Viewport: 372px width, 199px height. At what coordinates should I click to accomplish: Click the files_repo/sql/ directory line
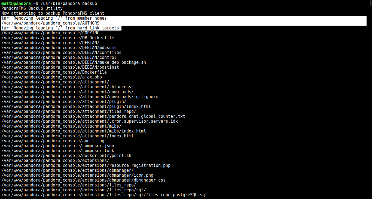74,190
